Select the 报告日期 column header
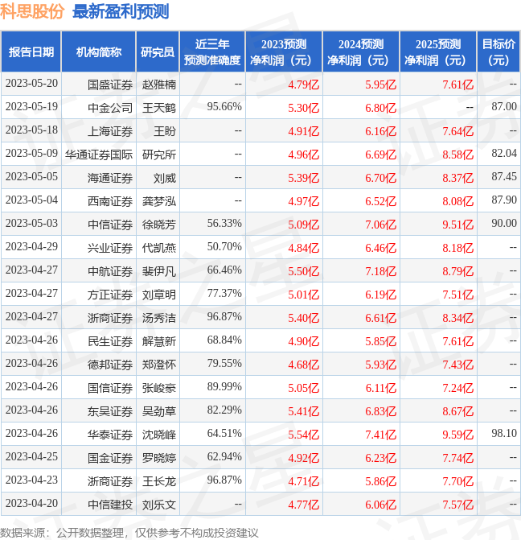 tap(31, 52)
